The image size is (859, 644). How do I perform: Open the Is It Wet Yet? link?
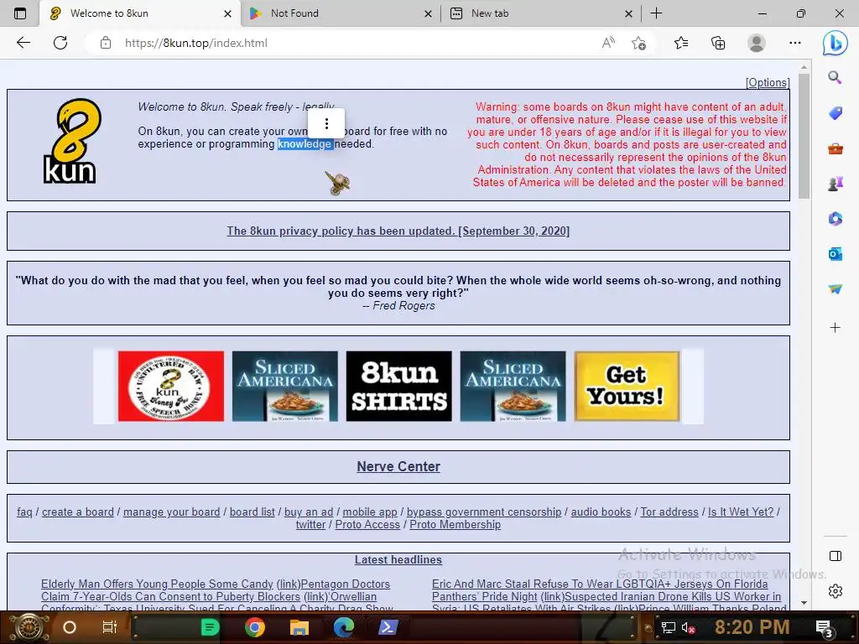741,512
